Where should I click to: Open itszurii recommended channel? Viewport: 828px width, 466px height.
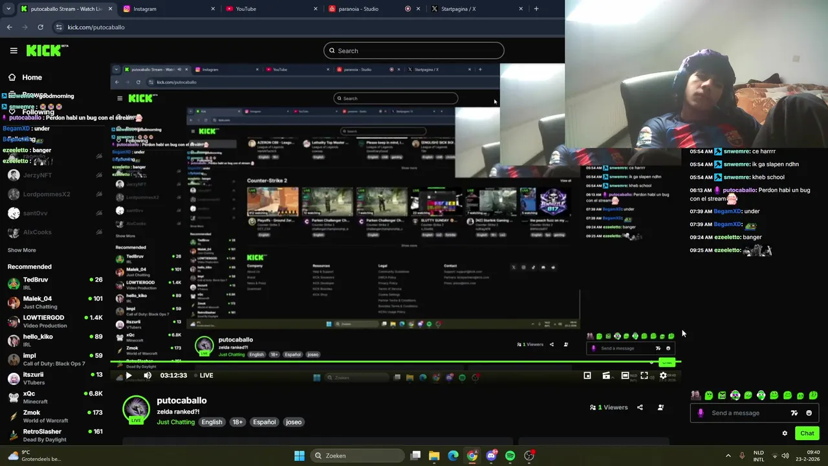click(x=55, y=378)
